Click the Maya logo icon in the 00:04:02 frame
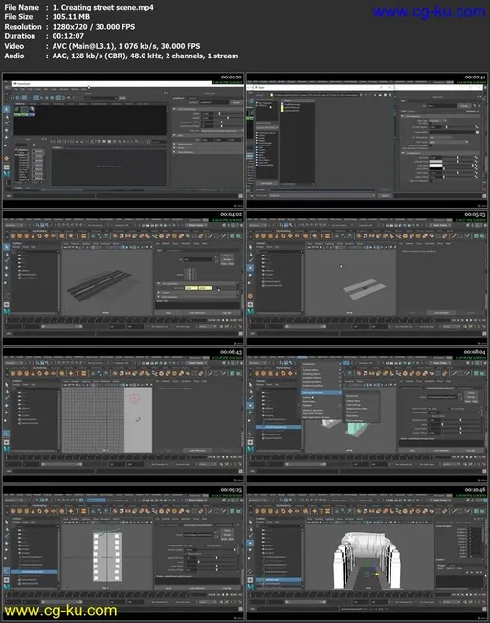 pos(7,312)
